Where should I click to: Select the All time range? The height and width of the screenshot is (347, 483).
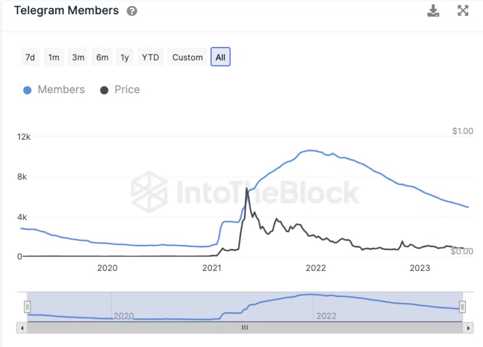[x=220, y=57]
